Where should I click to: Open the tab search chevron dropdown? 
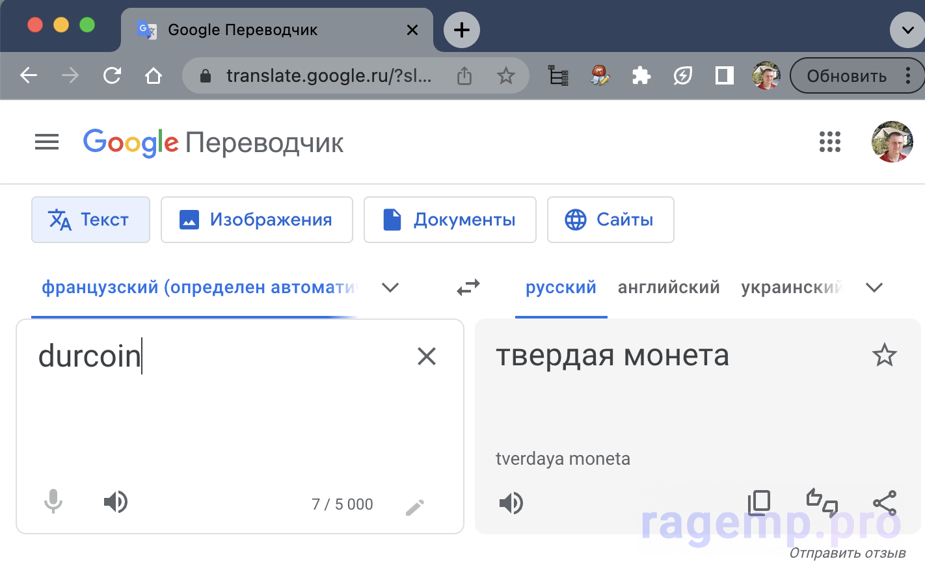pos(907,30)
